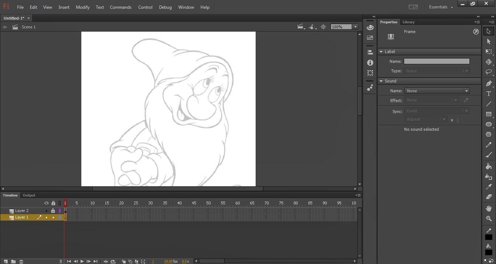The width and height of the screenshot is (496, 264).
Task: Open the Commands menu
Action: [121, 7]
